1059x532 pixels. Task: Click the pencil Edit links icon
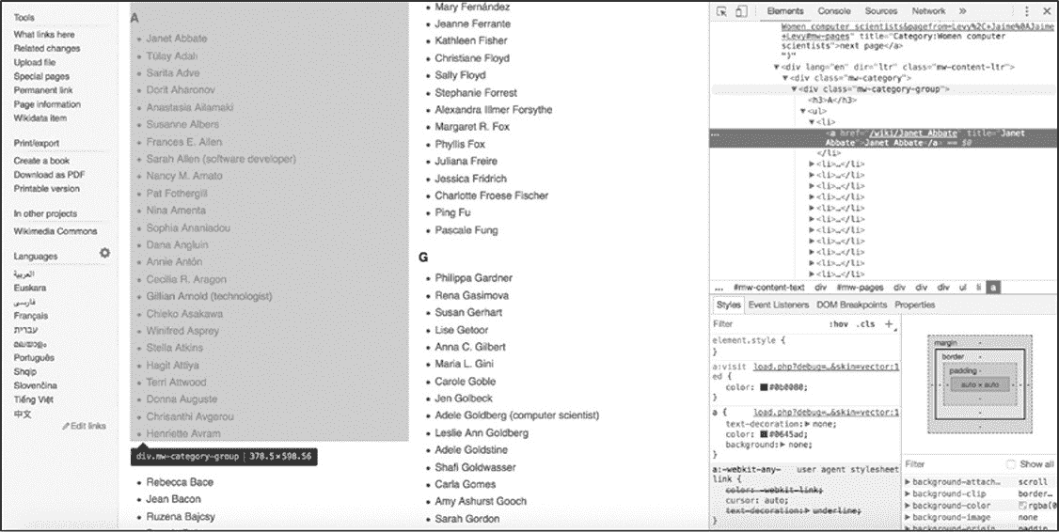[x=67, y=426]
